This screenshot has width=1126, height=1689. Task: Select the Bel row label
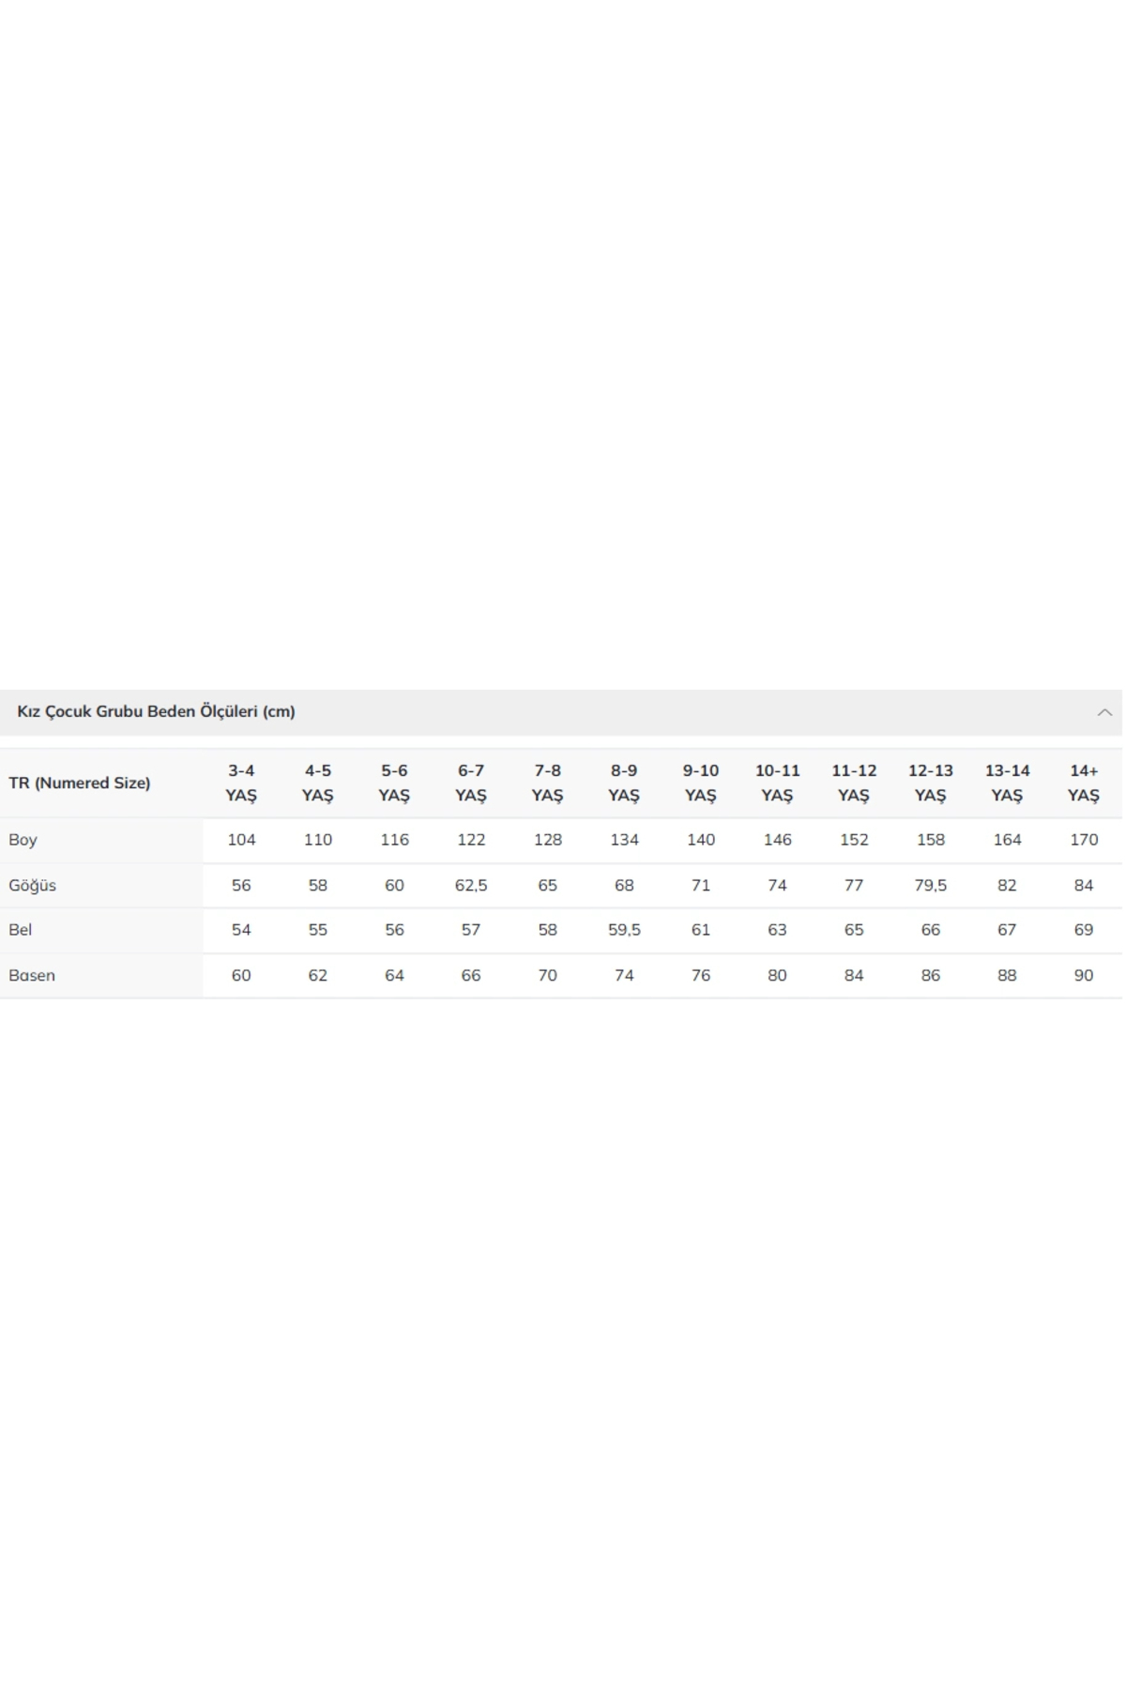tap(21, 930)
